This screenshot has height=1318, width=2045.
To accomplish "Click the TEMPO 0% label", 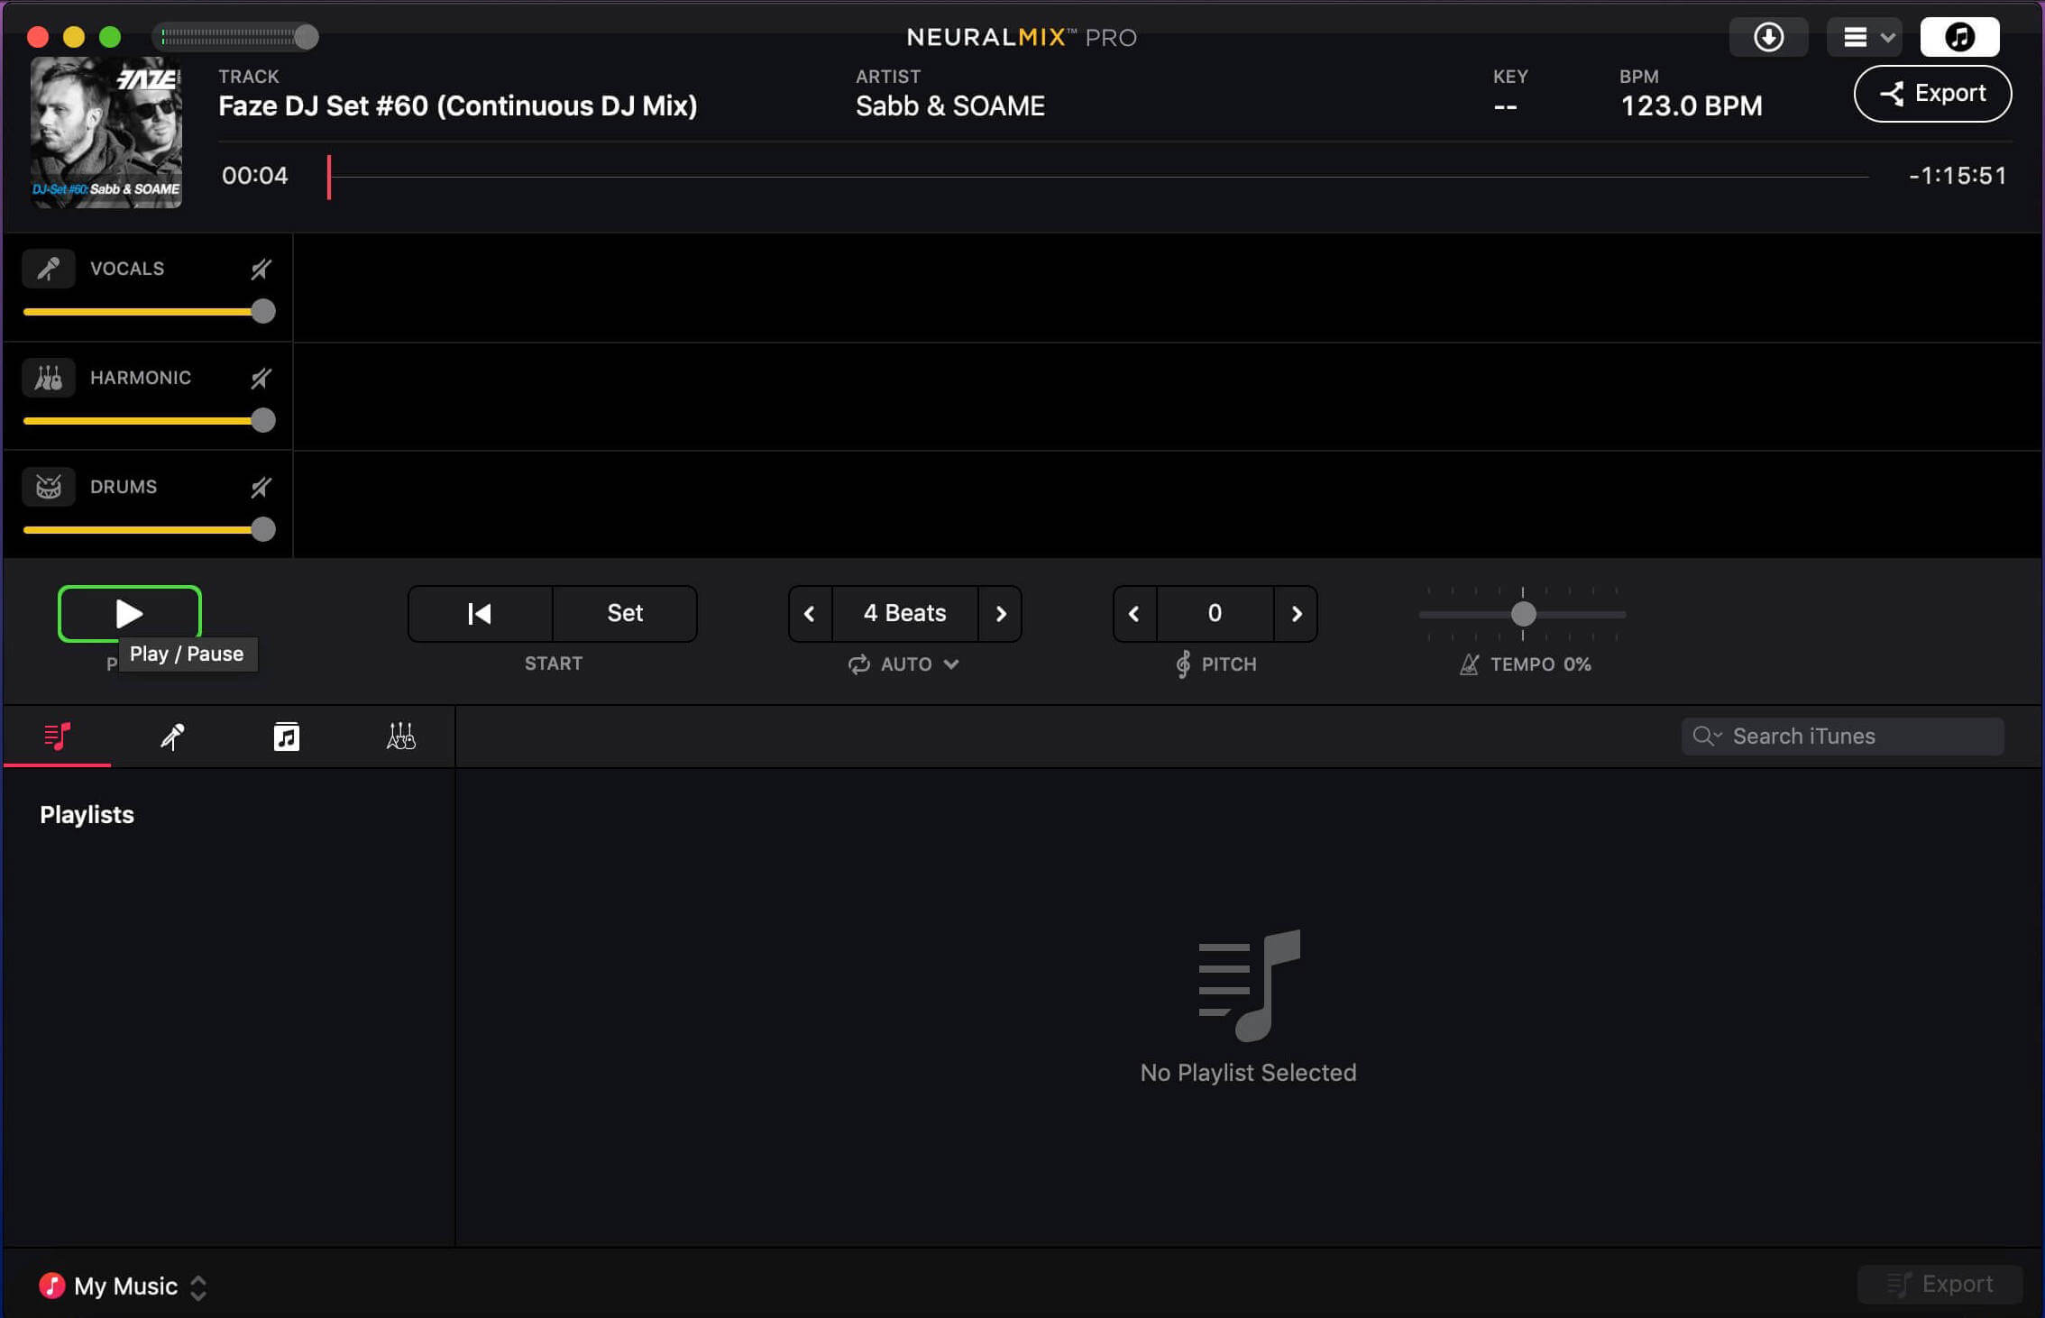I will 1540,664.
